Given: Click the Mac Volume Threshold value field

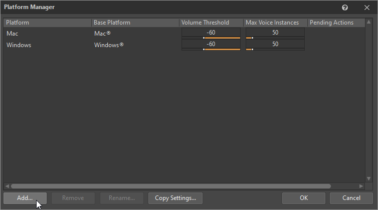Looking at the screenshot, I should point(211,33).
